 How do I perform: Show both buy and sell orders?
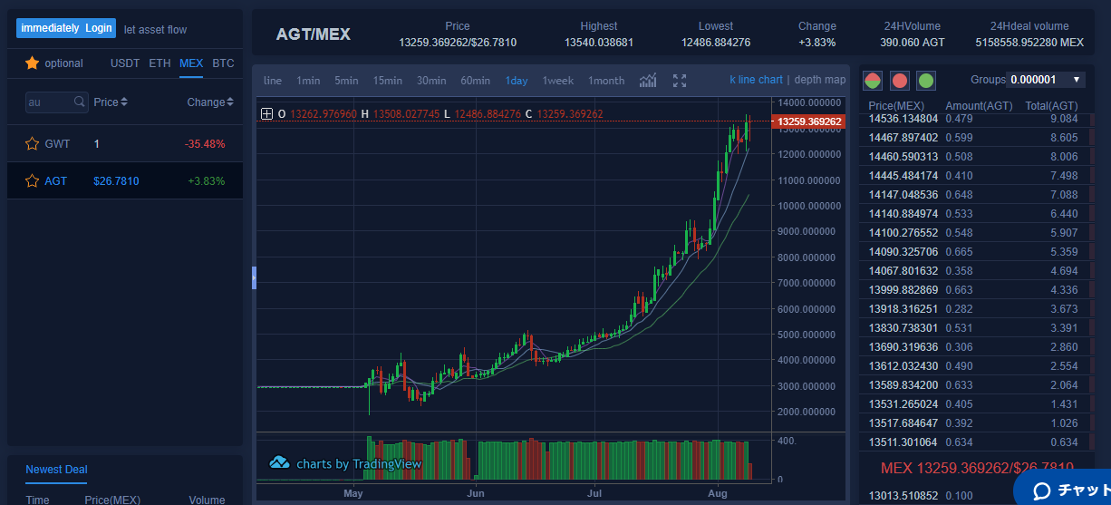pyautogui.click(x=873, y=80)
